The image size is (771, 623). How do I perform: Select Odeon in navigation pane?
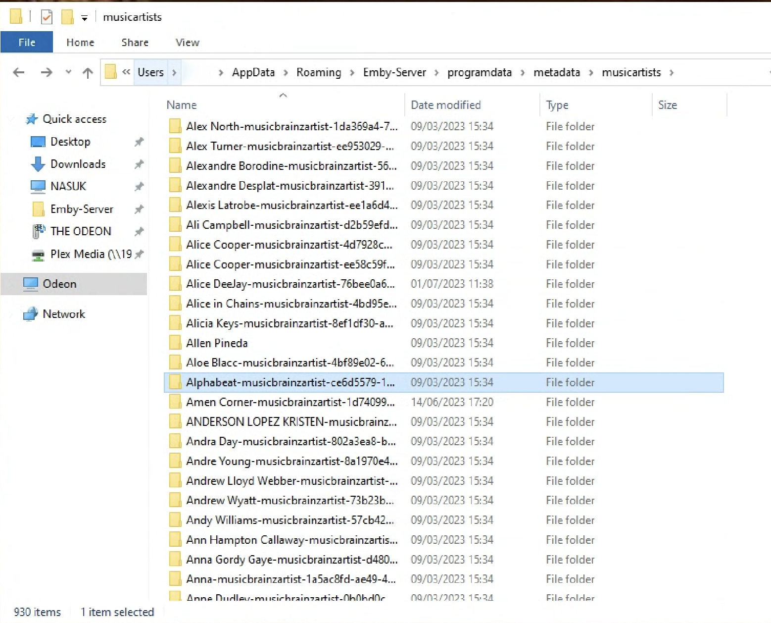59,284
